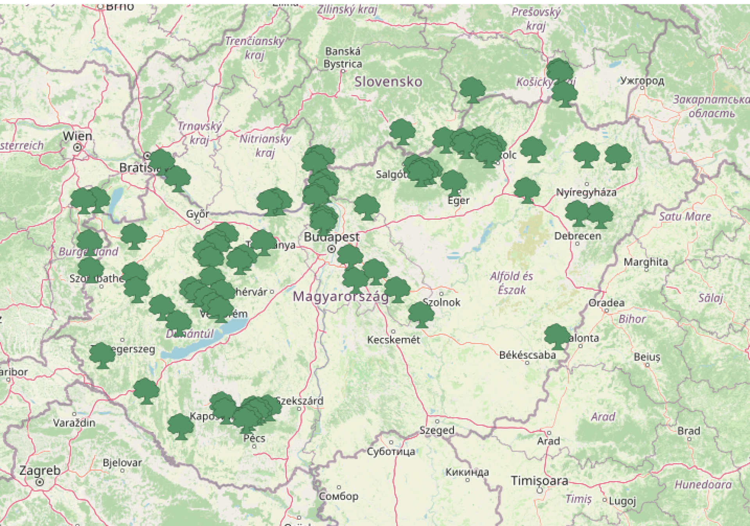Screen dimensions: 750x526
Task: Select the Сомбор city label
Action: (x=339, y=496)
